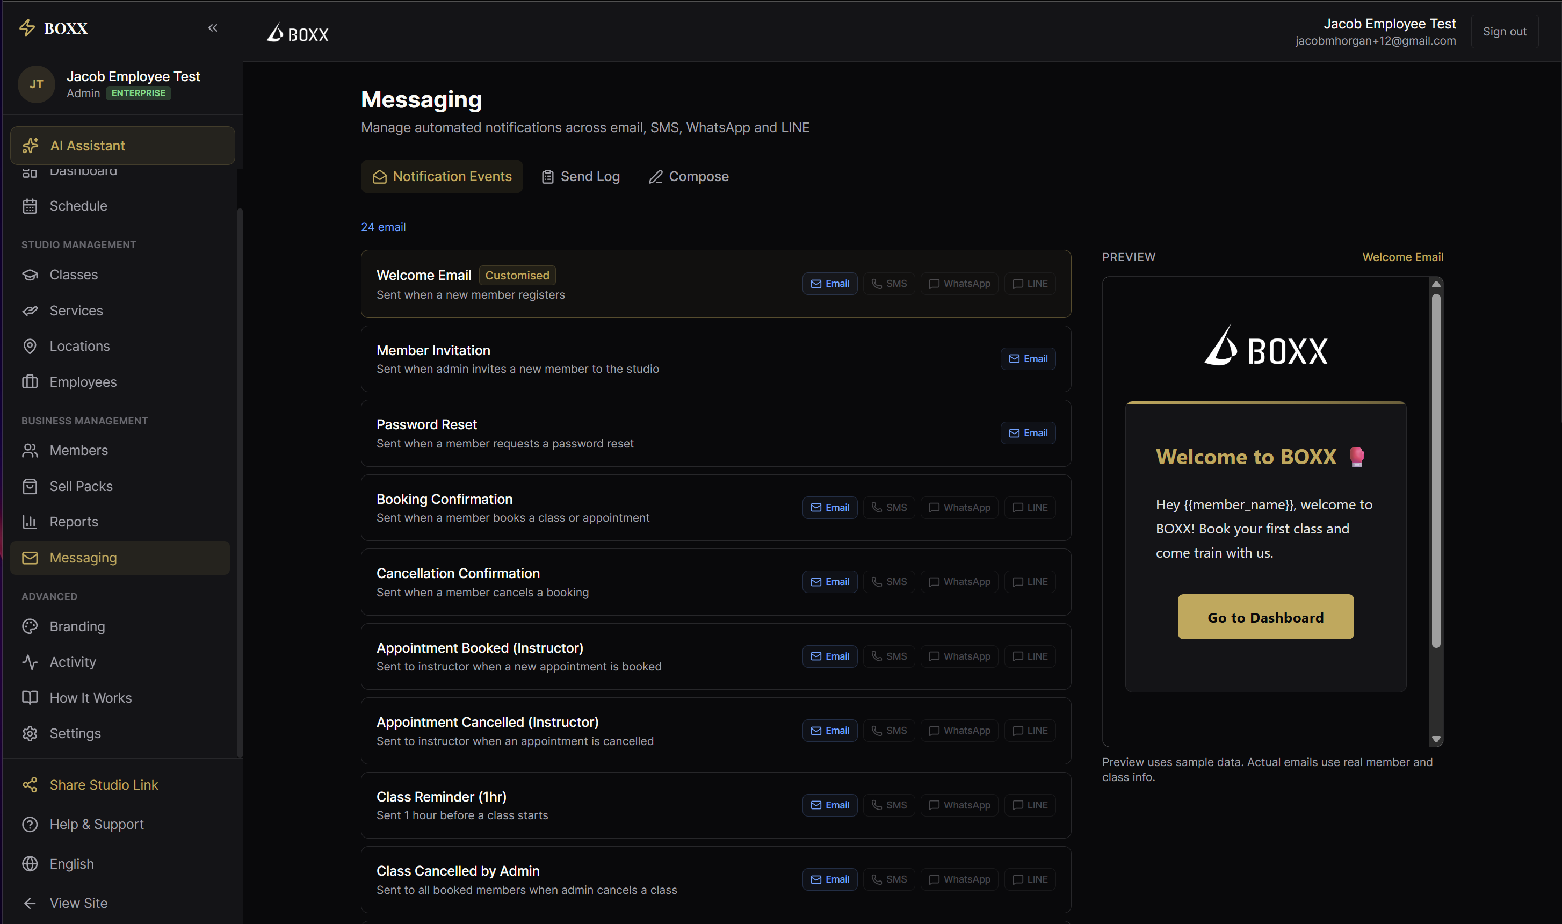Click Go to Dashboard in the email preview
The image size is (1562, 924).
coord(1265,617)
